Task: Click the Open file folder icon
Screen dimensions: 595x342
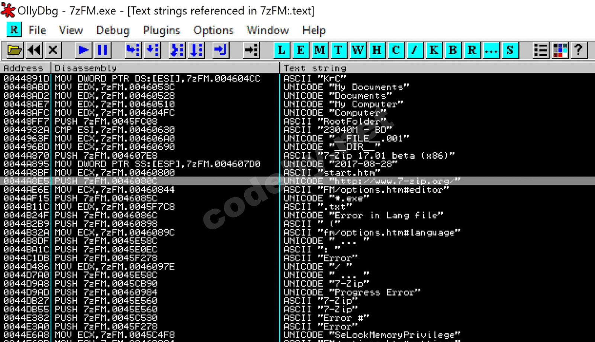Action: point(15,50)
